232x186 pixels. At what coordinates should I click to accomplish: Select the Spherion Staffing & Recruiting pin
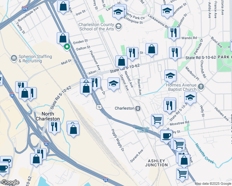pyautogui.click(x=14, y=58)
